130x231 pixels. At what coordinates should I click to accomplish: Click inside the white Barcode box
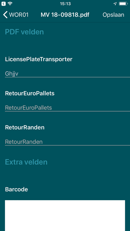pos(65,215)
